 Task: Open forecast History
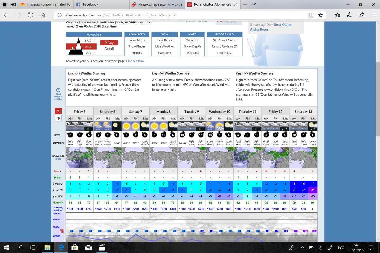[x=137, y=53]
